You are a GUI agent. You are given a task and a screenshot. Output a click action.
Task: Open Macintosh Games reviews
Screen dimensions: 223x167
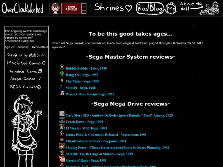26,63
